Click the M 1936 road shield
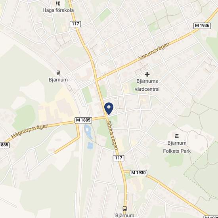 tap(202, 26)
